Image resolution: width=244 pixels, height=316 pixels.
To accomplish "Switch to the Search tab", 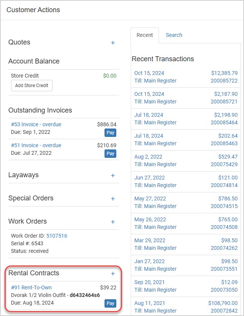I will tap(174, 35).
